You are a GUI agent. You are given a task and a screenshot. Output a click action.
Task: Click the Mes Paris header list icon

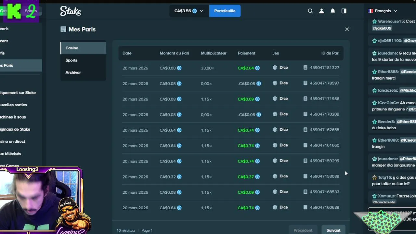(x=63, y=29)
